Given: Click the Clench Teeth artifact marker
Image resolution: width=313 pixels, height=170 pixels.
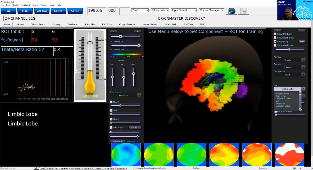Looking at the screenshot, I should (x=38, y=24).
